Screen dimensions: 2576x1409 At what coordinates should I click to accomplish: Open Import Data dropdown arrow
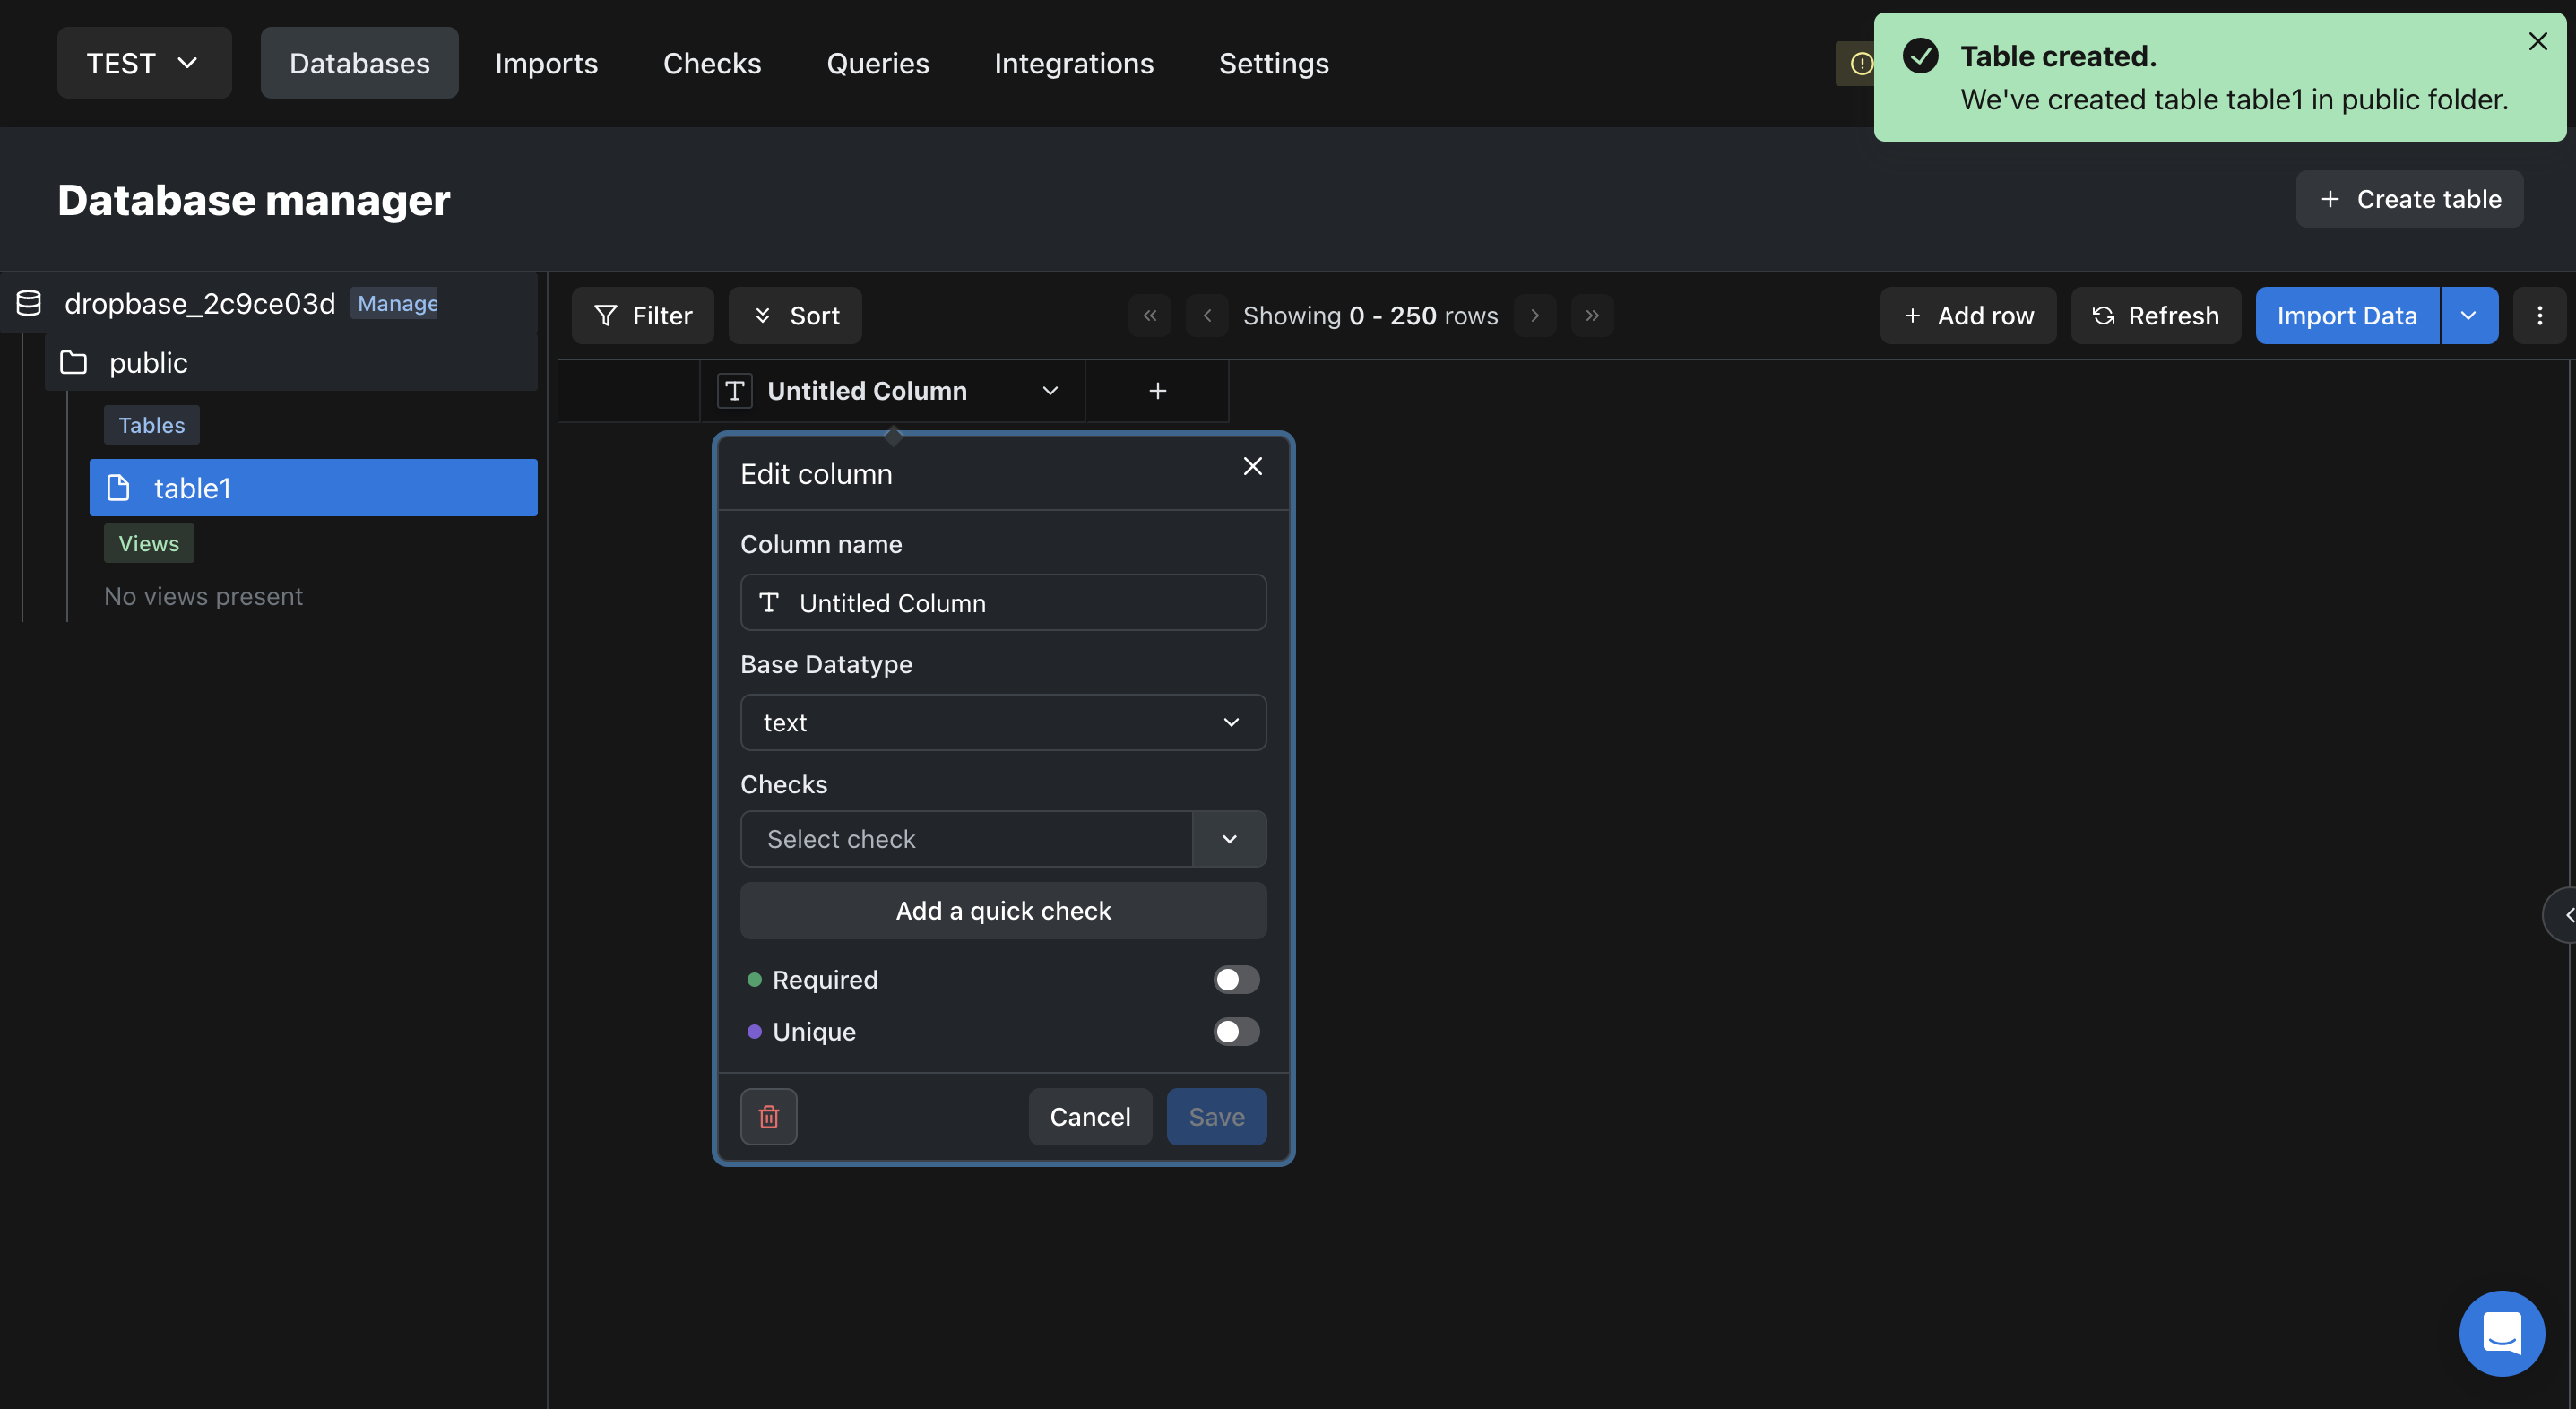coord(2468,316)
